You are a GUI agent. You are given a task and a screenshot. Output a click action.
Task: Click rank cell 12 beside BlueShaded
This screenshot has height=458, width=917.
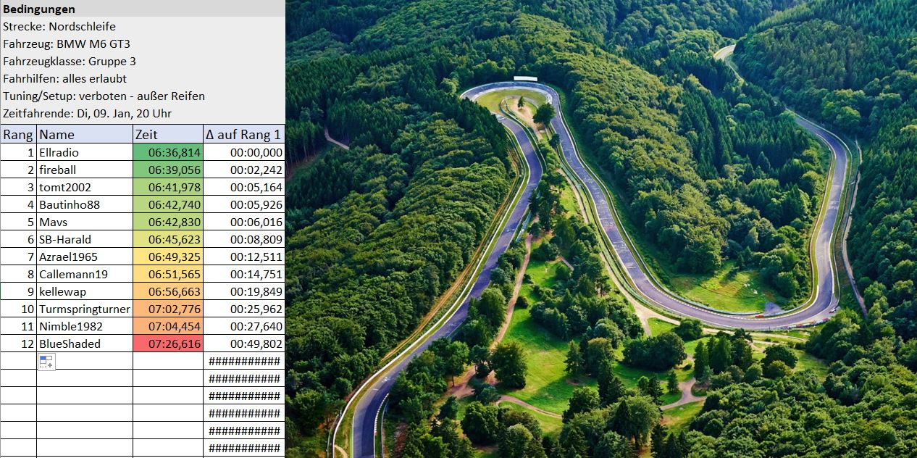(18, 343)
